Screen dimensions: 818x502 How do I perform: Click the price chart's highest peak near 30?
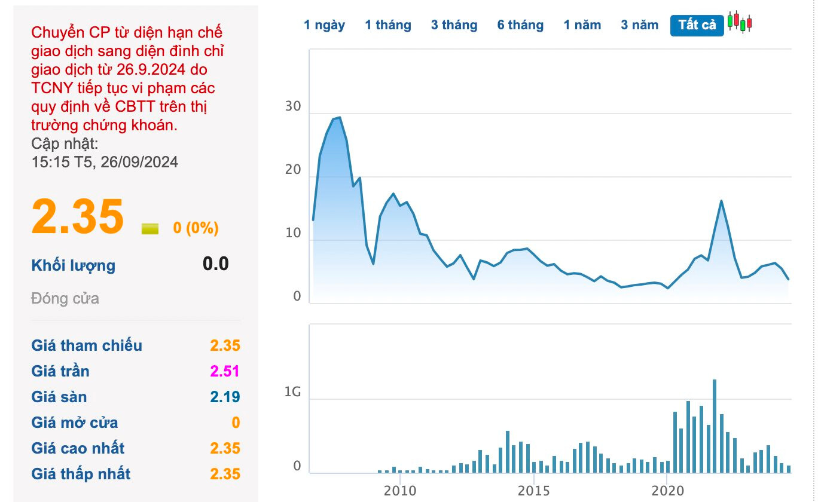(339, 118)
